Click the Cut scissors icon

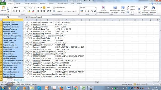point(8,7)
